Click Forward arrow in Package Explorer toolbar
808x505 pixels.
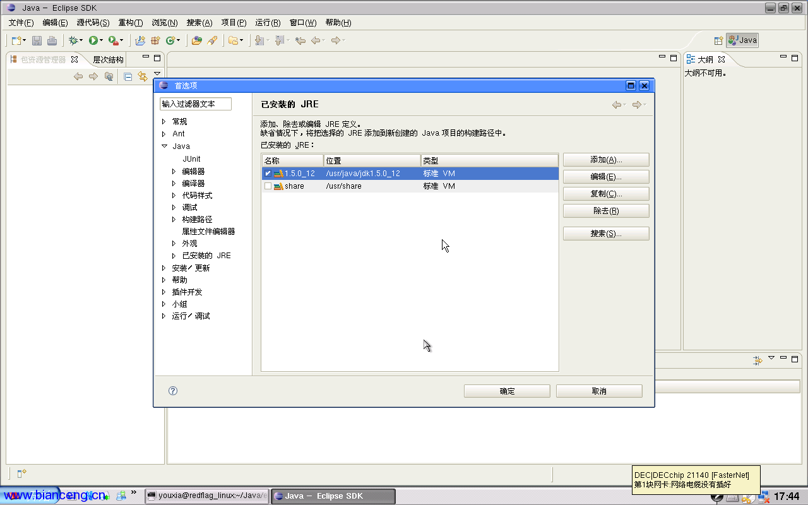click(x=93, y=76)
